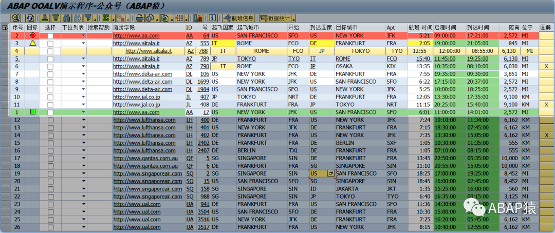Click the Details magnifier toolbar icon
This screenshot has width=555, height=233.
pyautogui.click(x=15, y=17)
